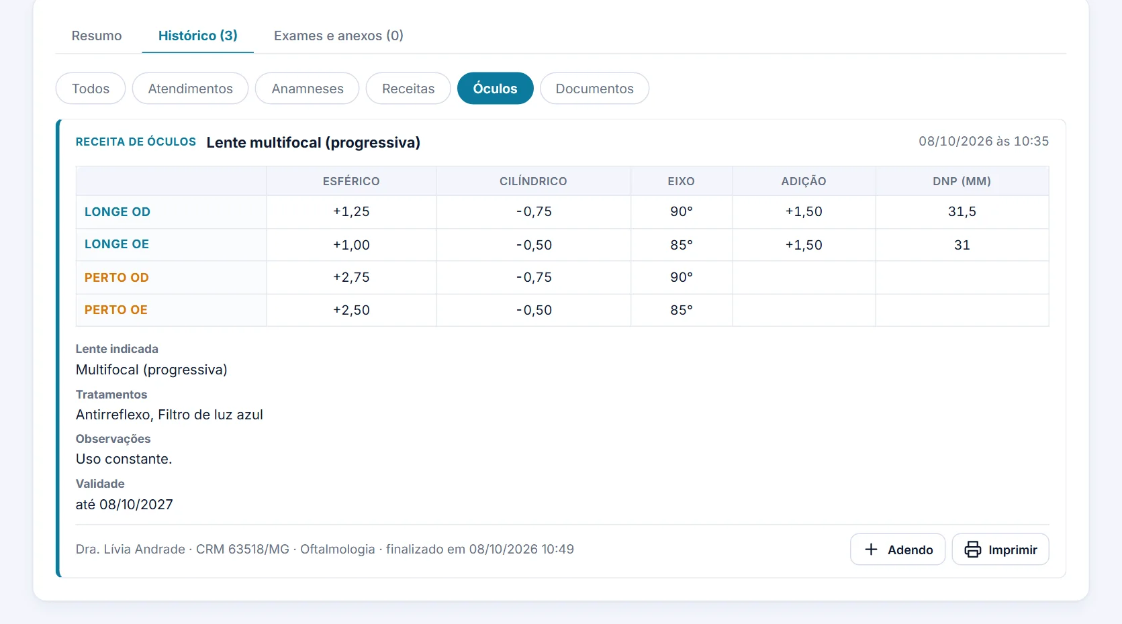This screenshot has height=624, width=1122.
Task: Click the ESFÉRICO column header
Action: 351,181
